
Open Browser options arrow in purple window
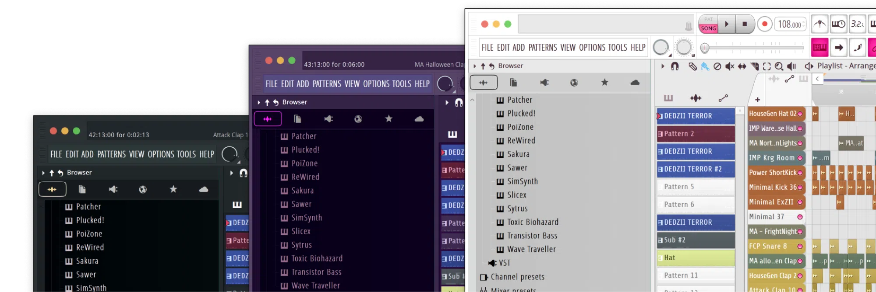[259, 102]
